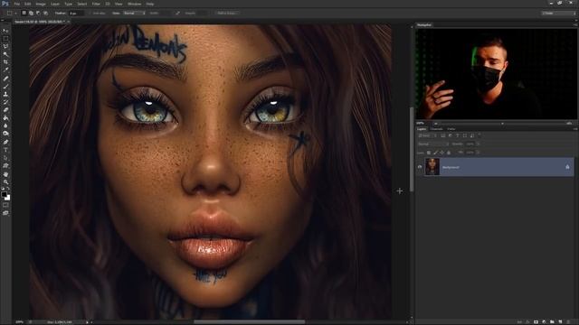Screen dimensions: 579x325
Task: Open the Window menu
Action: [x=134, y=4]
